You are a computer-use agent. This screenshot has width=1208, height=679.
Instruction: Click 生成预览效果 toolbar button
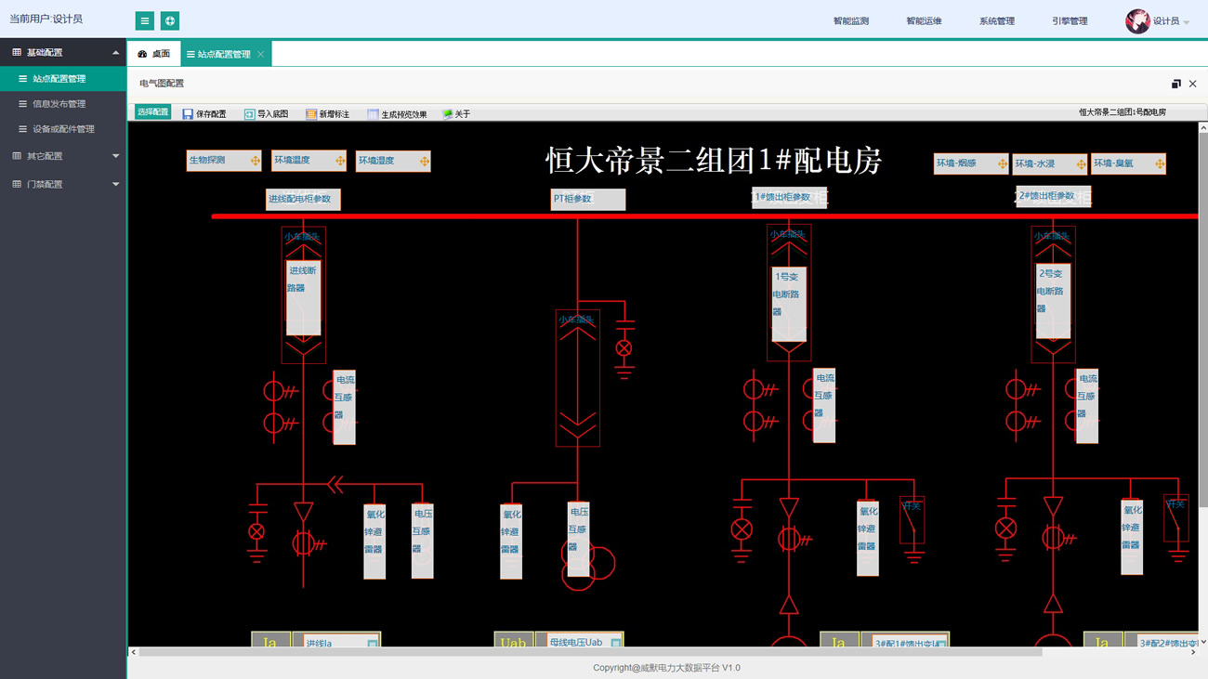tap(398, 113)
